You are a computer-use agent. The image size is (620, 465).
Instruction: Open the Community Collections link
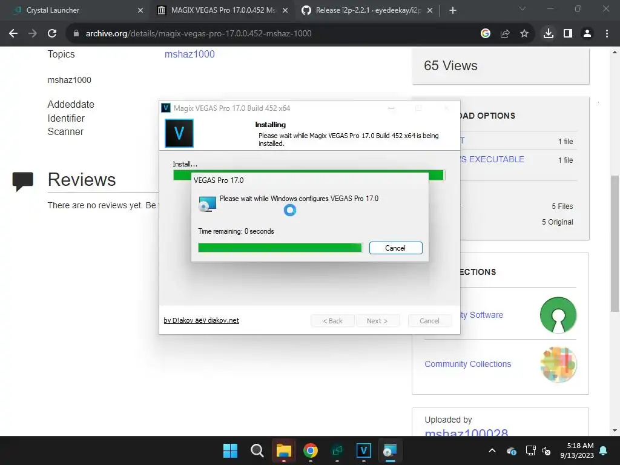468,364
